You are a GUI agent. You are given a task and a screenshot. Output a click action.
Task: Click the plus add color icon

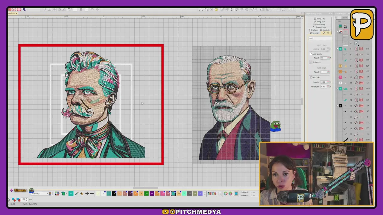pyautogui.click(x=87, y=193)
